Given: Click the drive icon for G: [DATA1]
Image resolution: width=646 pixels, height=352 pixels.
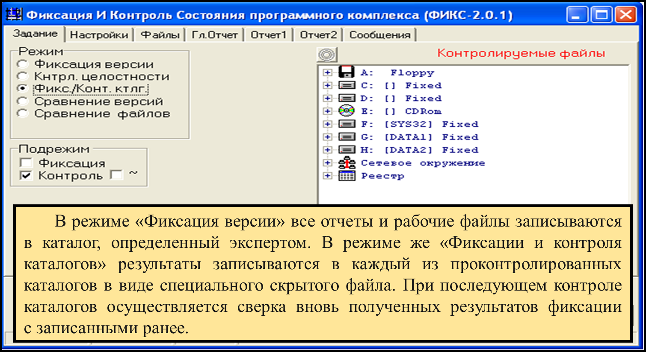Looking at the screenshot, I should [347, 137].
